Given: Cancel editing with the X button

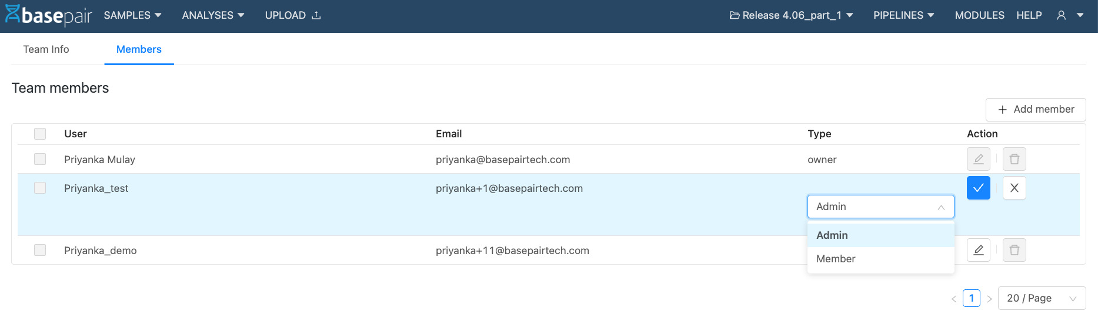Looking at the screenshot, I should click(x=1014, y=188).
